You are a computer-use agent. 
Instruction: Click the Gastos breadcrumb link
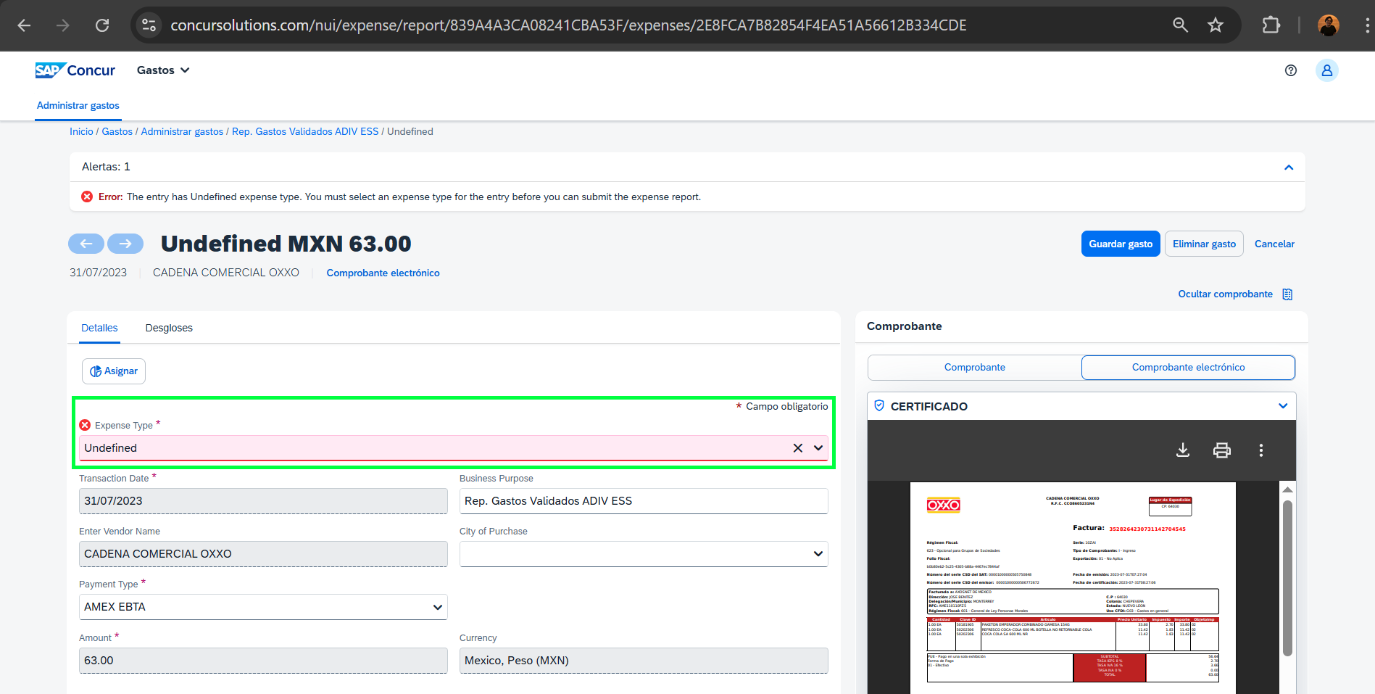pyautogui.click(x=117, y=131)
